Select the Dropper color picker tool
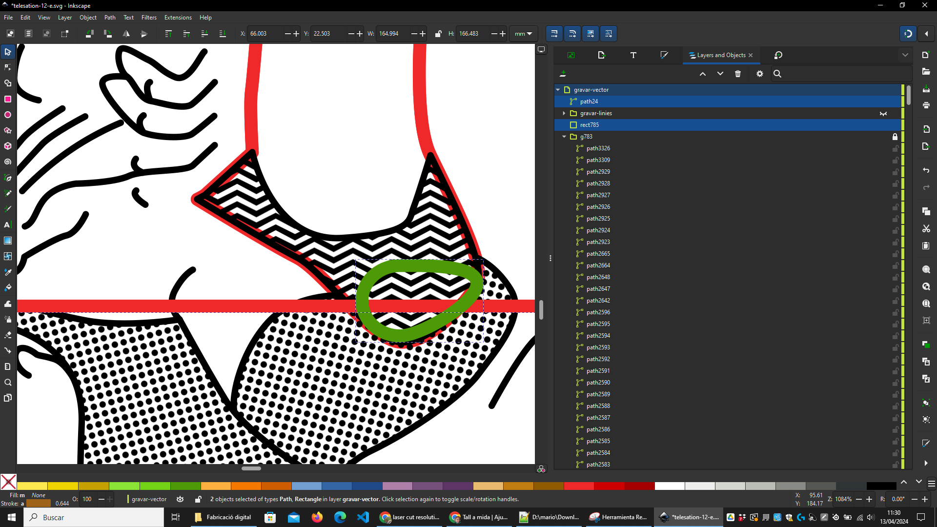Screen dimensions: 937x527 click(x=8, y=272)
